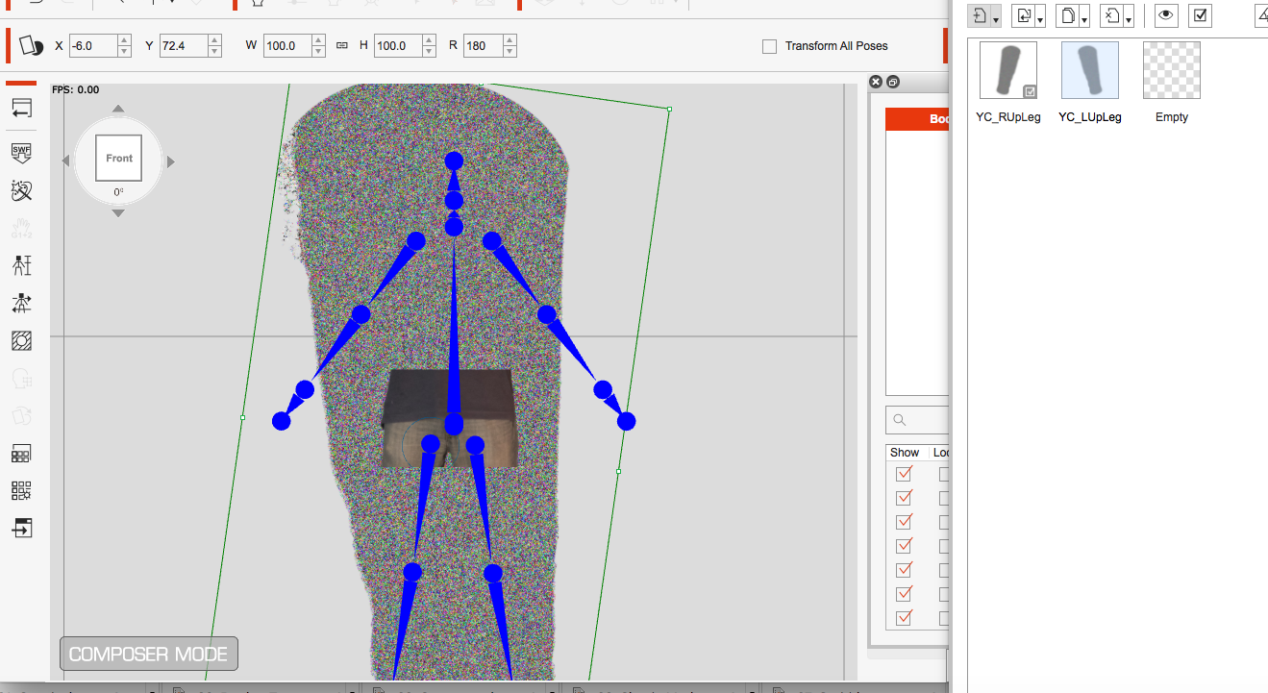Click the figure with arrows pose icon
1268x693 pixels.
[x=21, y=304]
